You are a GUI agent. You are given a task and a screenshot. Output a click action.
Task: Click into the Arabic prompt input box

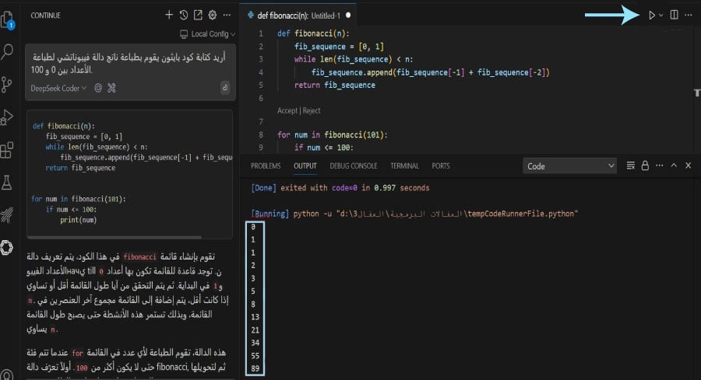click(130, 64)
